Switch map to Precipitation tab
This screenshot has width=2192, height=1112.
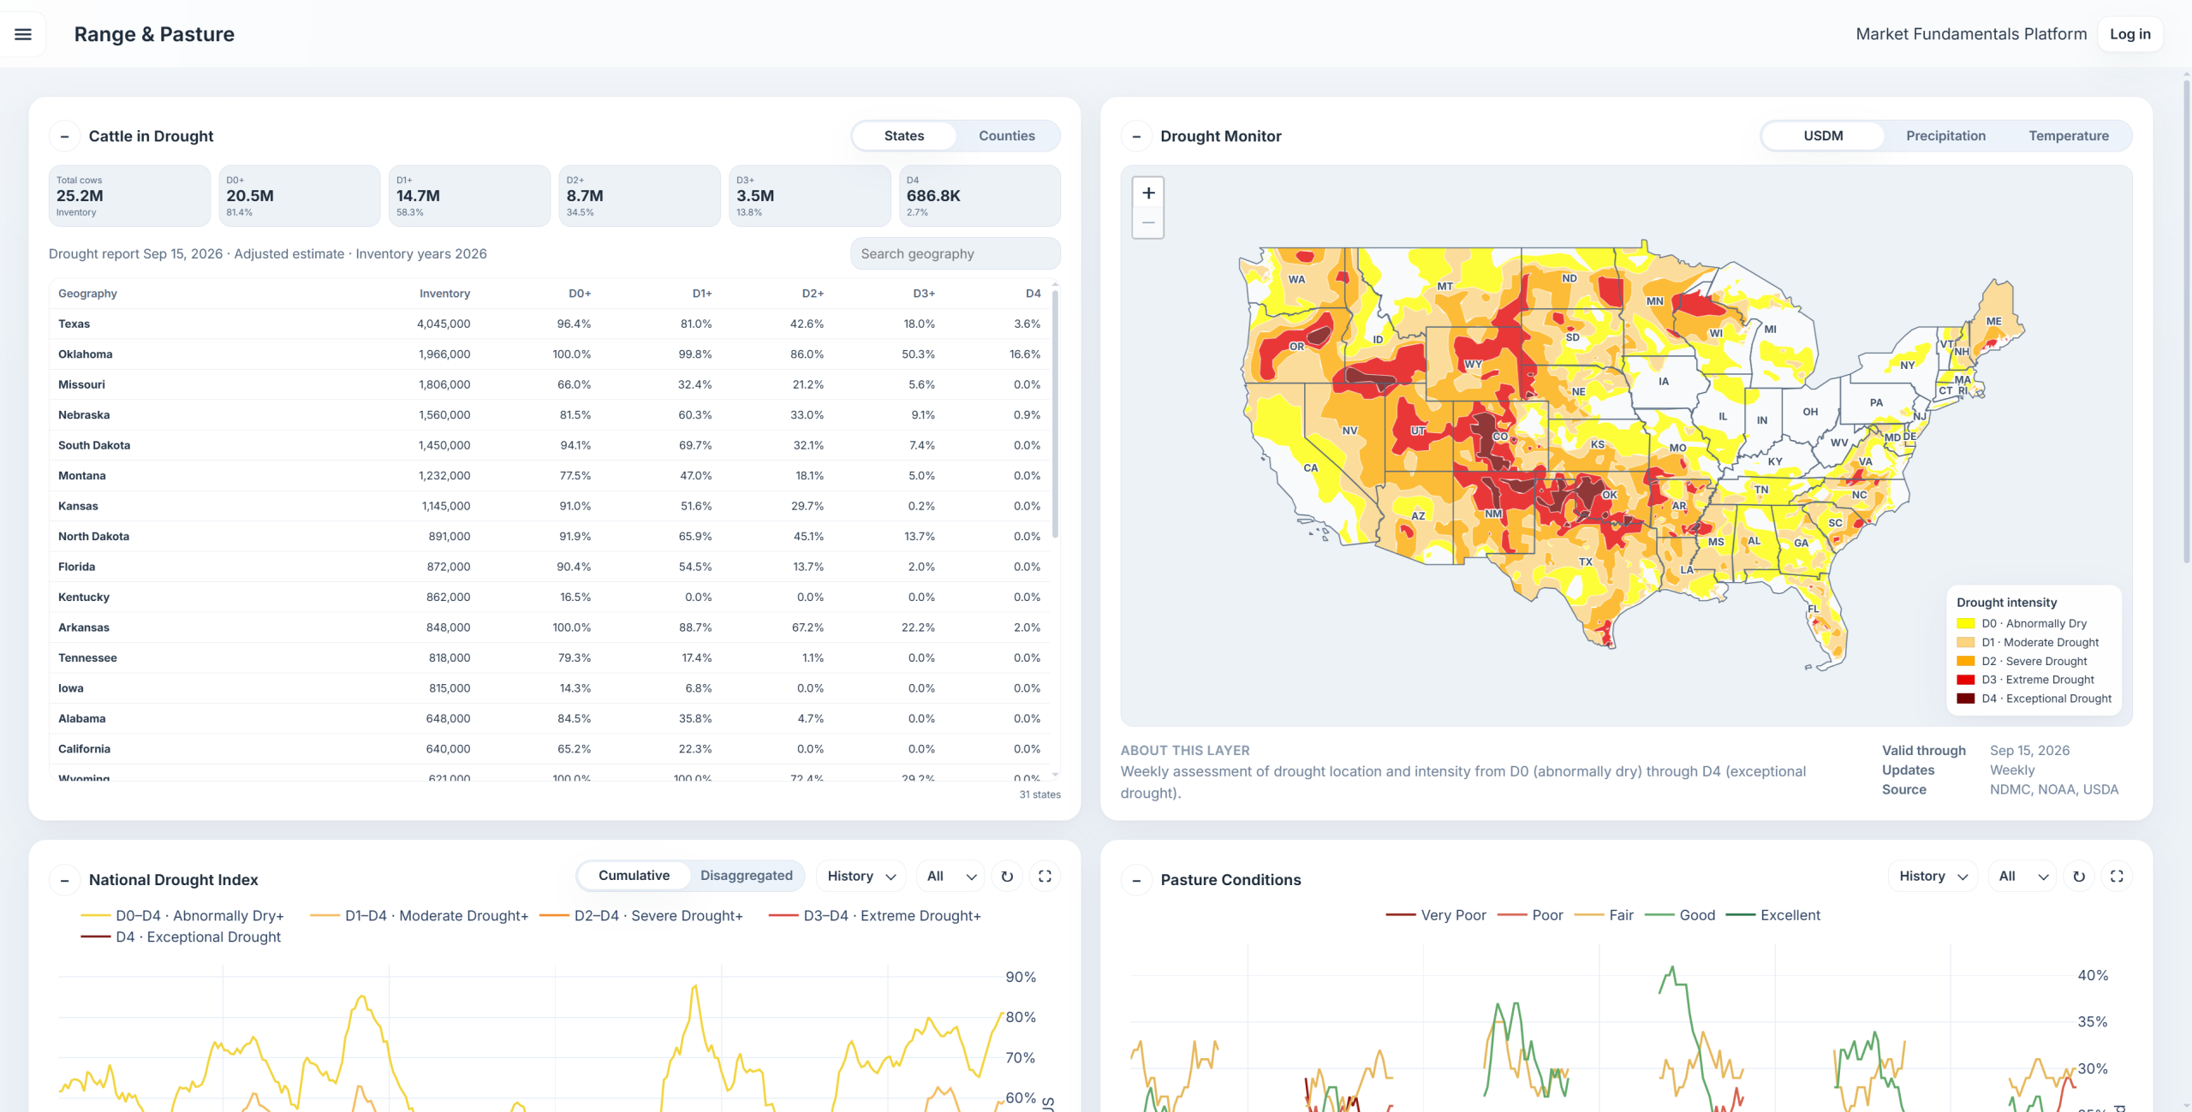(x=1945, y=136)
